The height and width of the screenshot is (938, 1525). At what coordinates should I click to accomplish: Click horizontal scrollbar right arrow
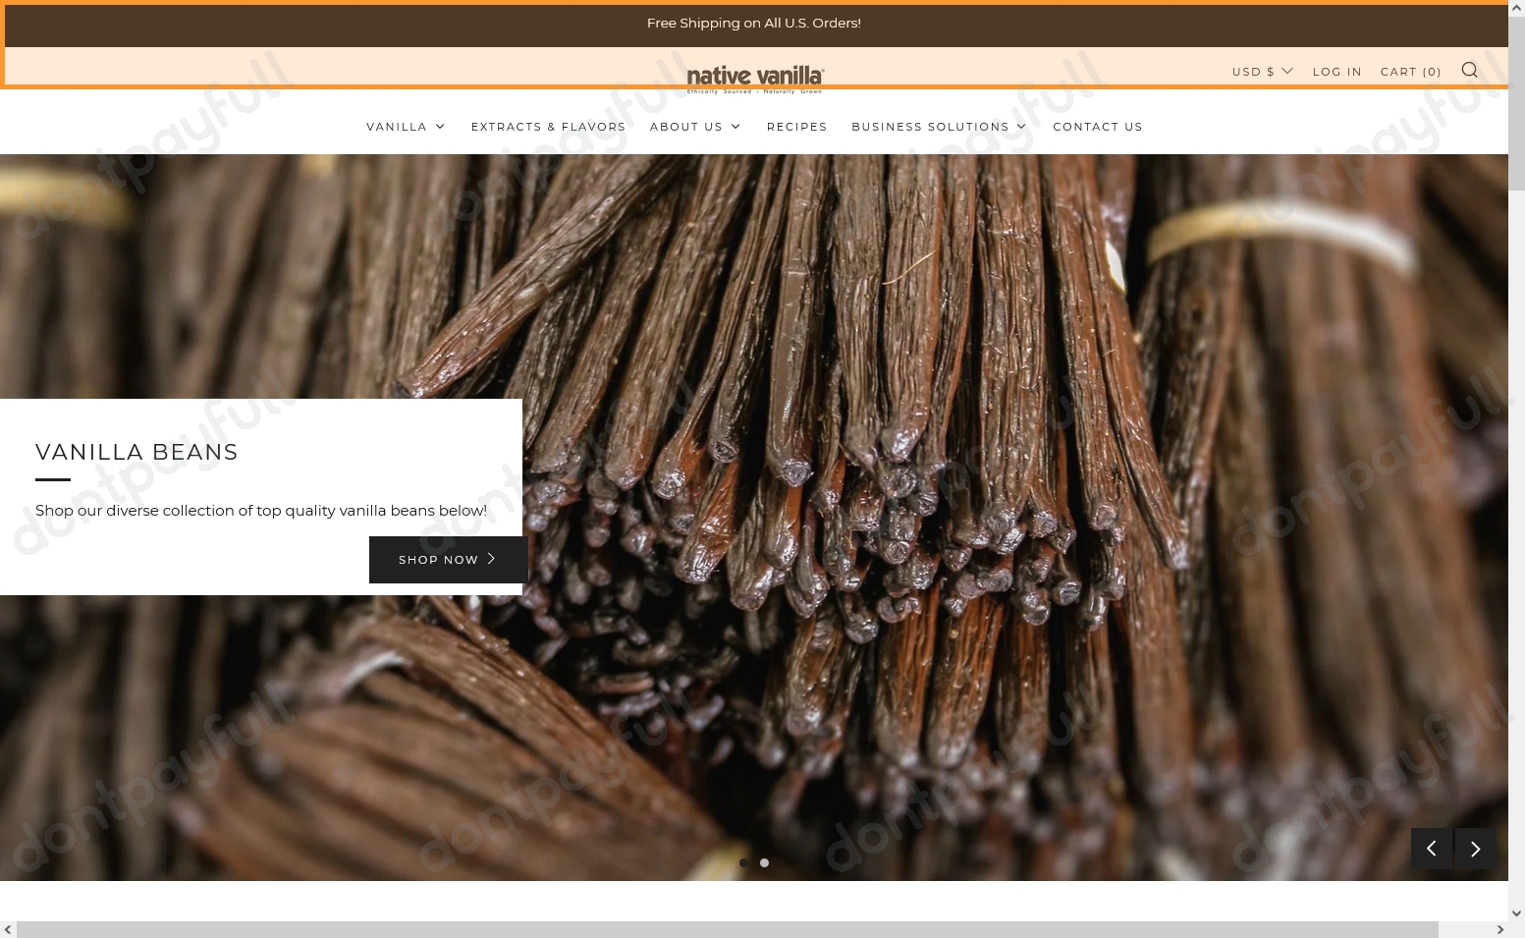[1499, 930]
